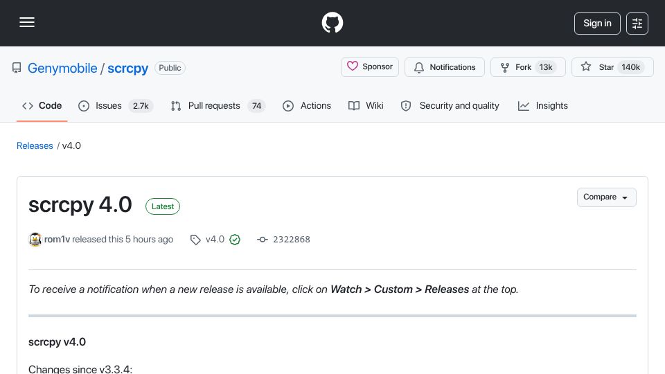
Task: Click the 140k star count
Action: coord(630,67)
